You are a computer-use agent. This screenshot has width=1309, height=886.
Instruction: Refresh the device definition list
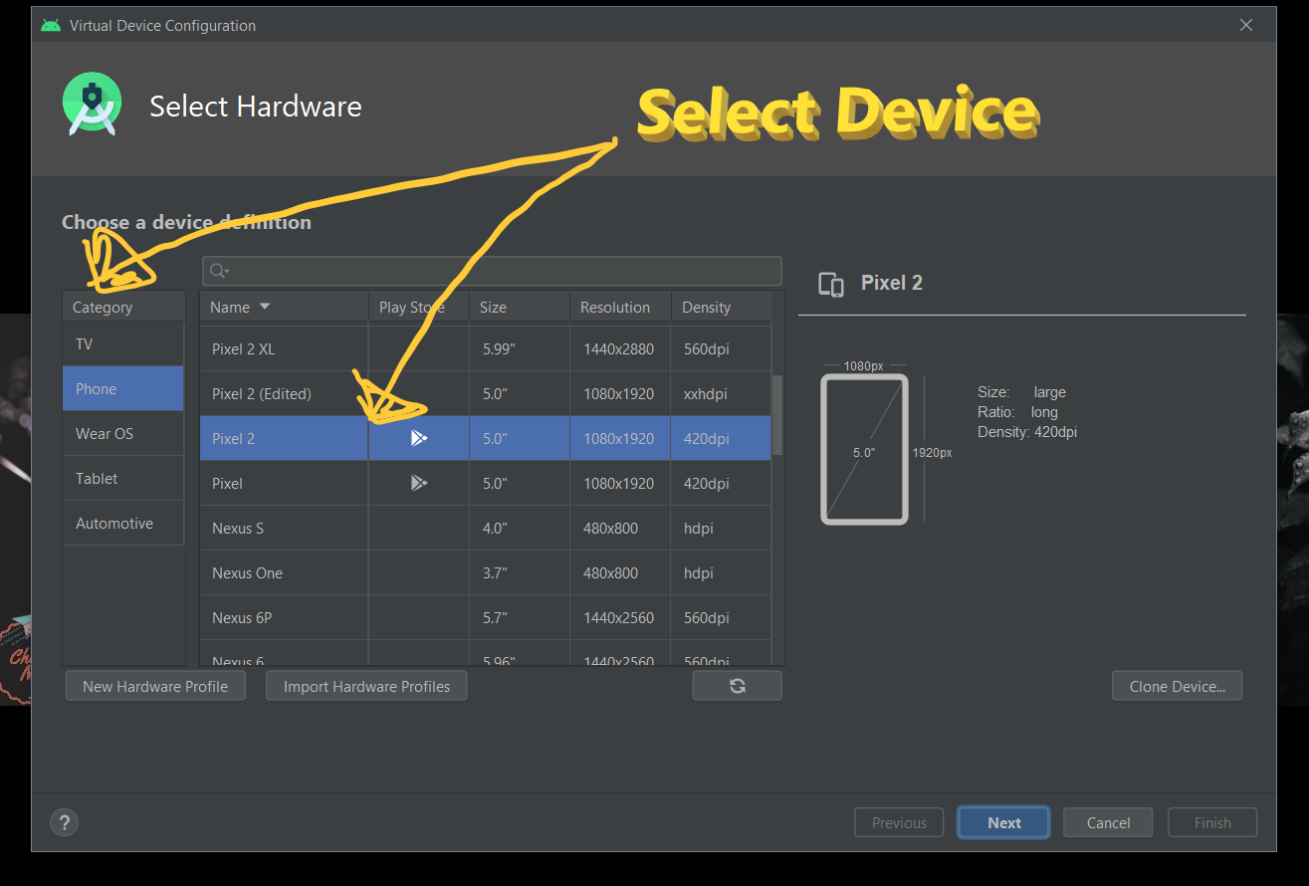737,685
